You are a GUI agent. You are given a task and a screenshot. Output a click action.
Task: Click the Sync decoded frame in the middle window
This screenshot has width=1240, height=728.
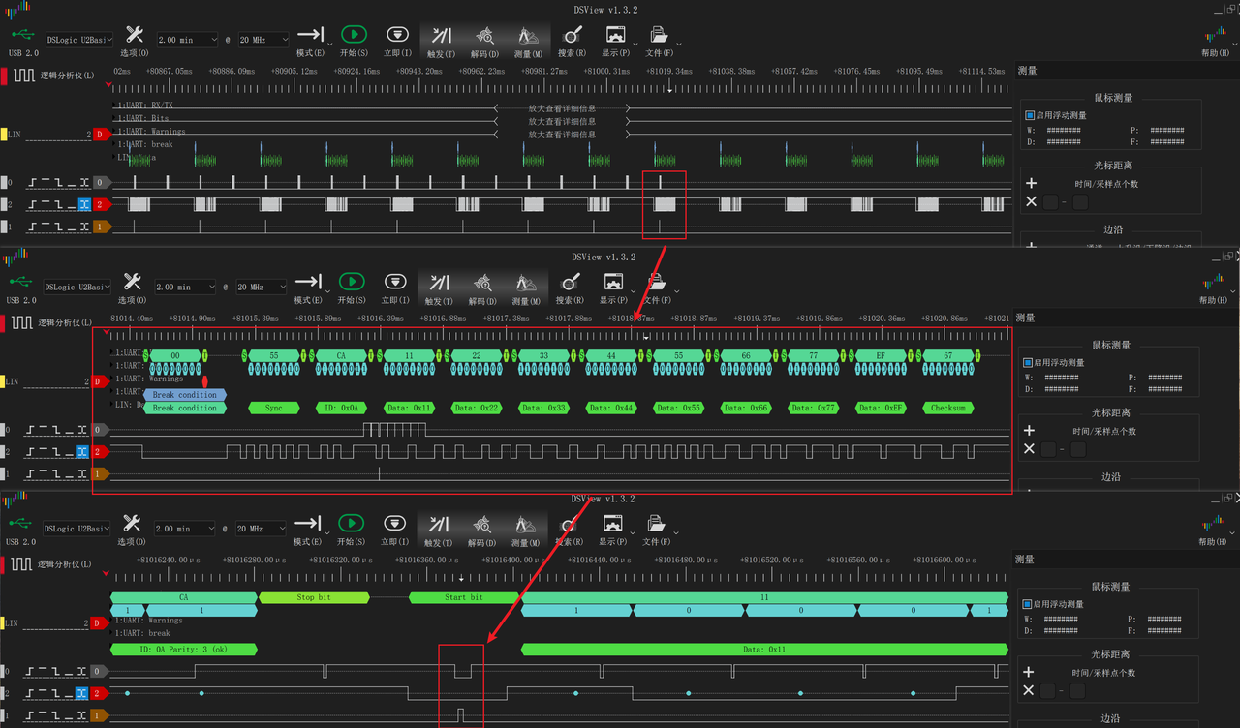tap(274, 408)
